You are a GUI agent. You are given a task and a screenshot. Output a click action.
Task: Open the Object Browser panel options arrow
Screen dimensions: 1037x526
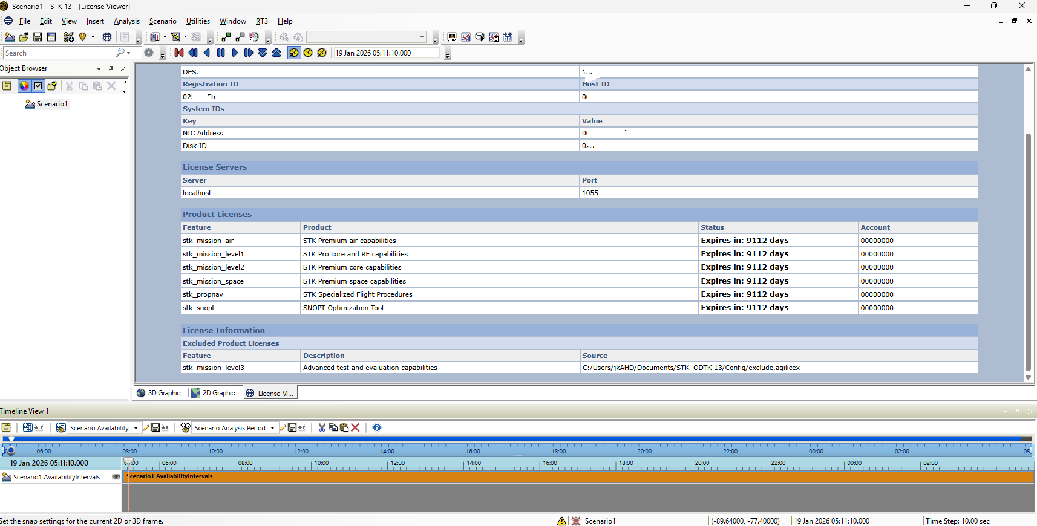point(99,68)
